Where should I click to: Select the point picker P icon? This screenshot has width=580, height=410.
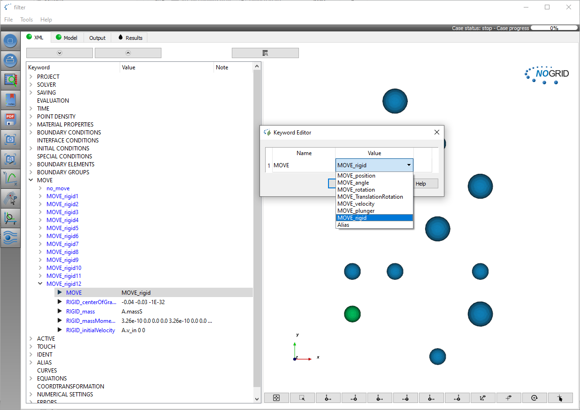[10, 198]
